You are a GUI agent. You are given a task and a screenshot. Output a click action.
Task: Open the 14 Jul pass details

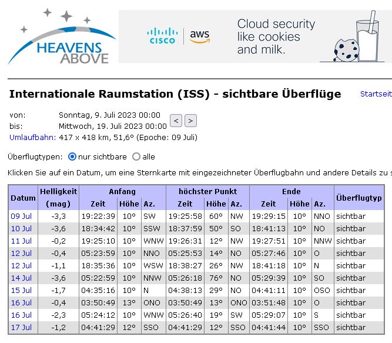pyautogui.click(x=21, y=278)
